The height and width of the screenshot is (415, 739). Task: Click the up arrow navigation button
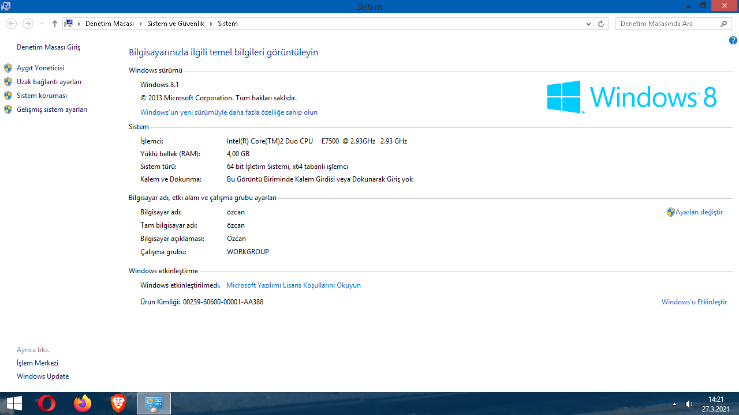(55, 24)
